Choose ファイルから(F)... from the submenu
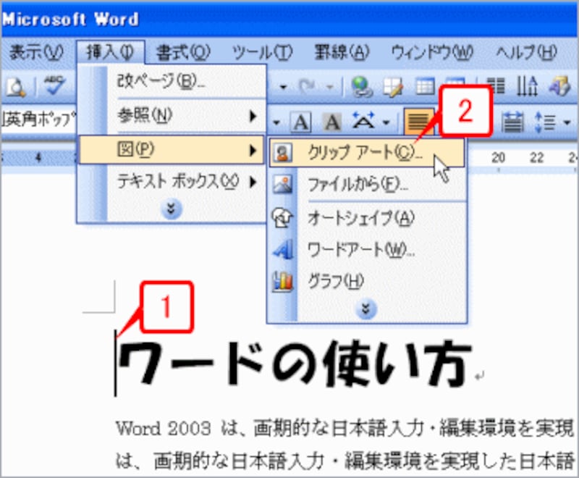The height and width of the screenshot is (478, 579). [x=367, y=184]
